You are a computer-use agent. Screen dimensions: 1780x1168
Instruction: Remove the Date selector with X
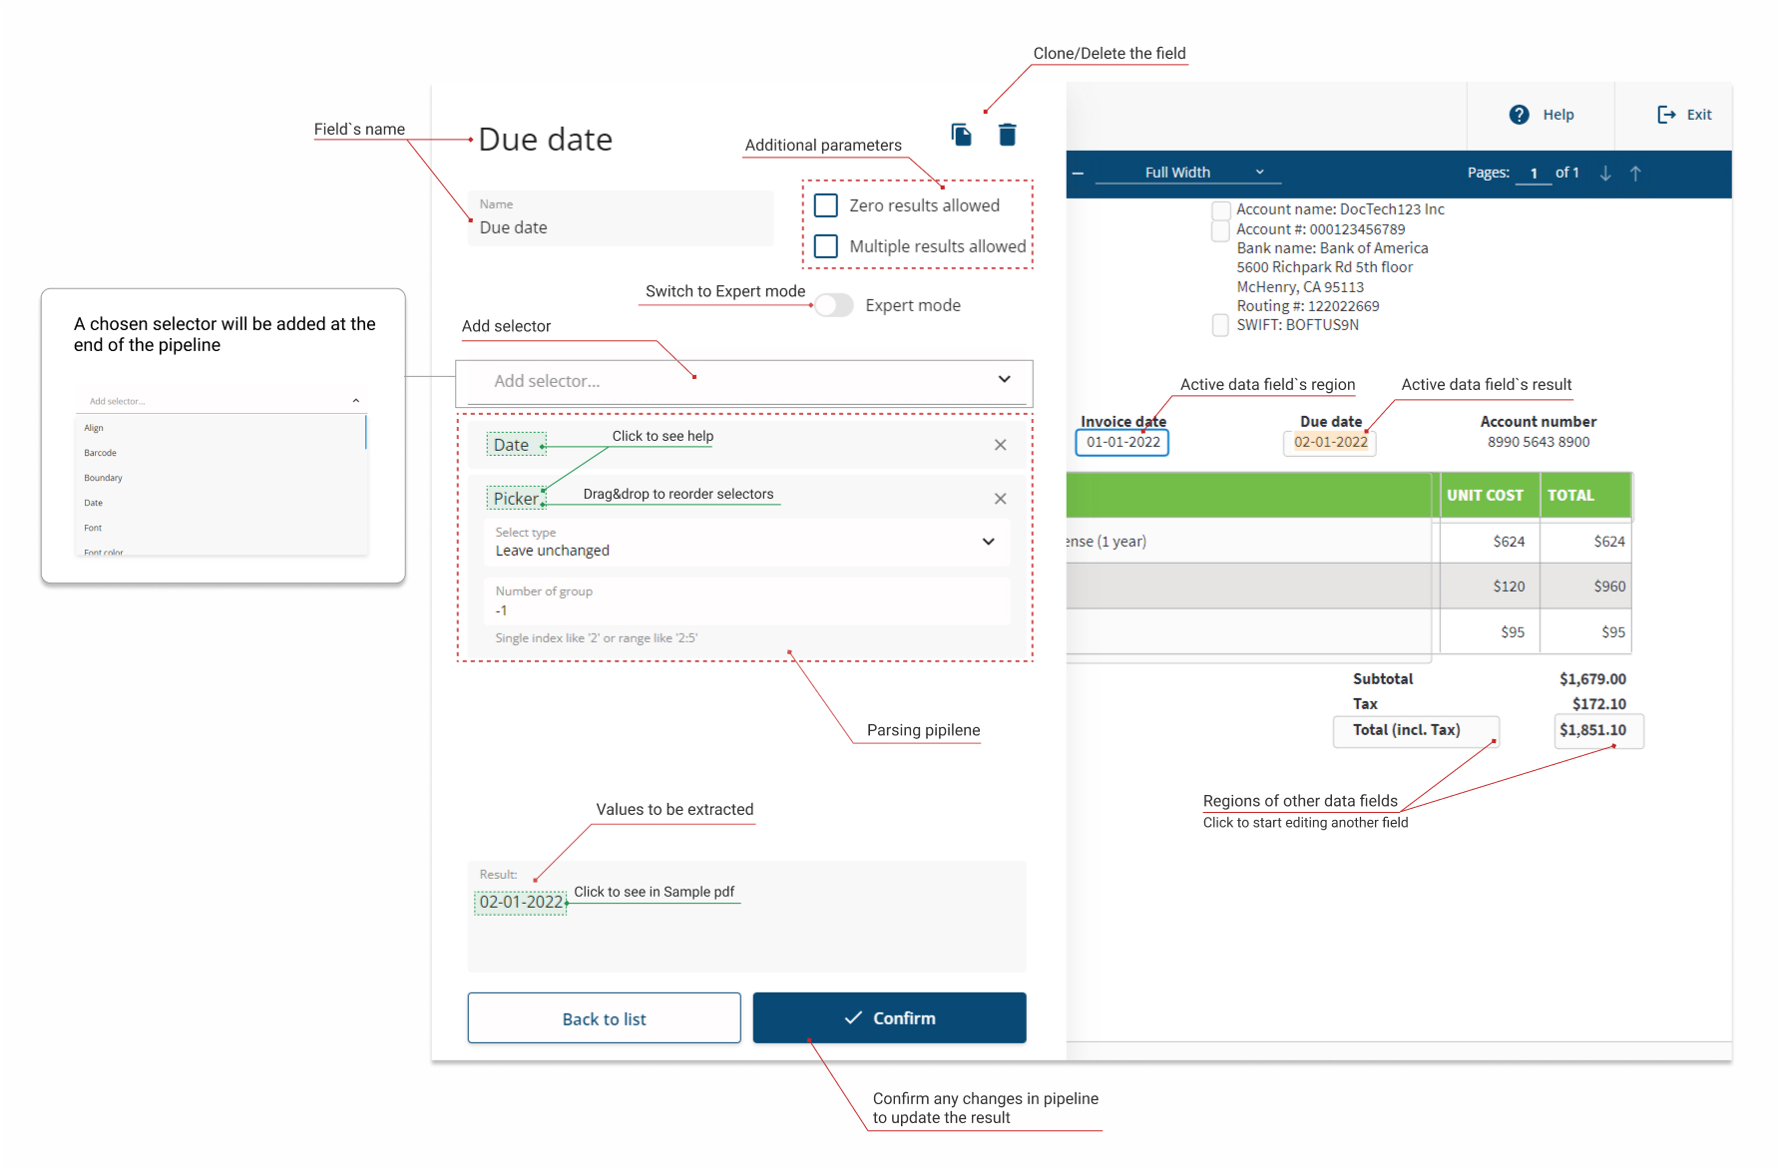[x=1000, y=445]
